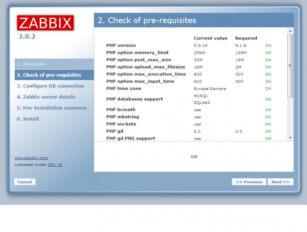Screen dimensions: 307x232
Task: Select step 1. Welcome
Action: coord(54,64)
